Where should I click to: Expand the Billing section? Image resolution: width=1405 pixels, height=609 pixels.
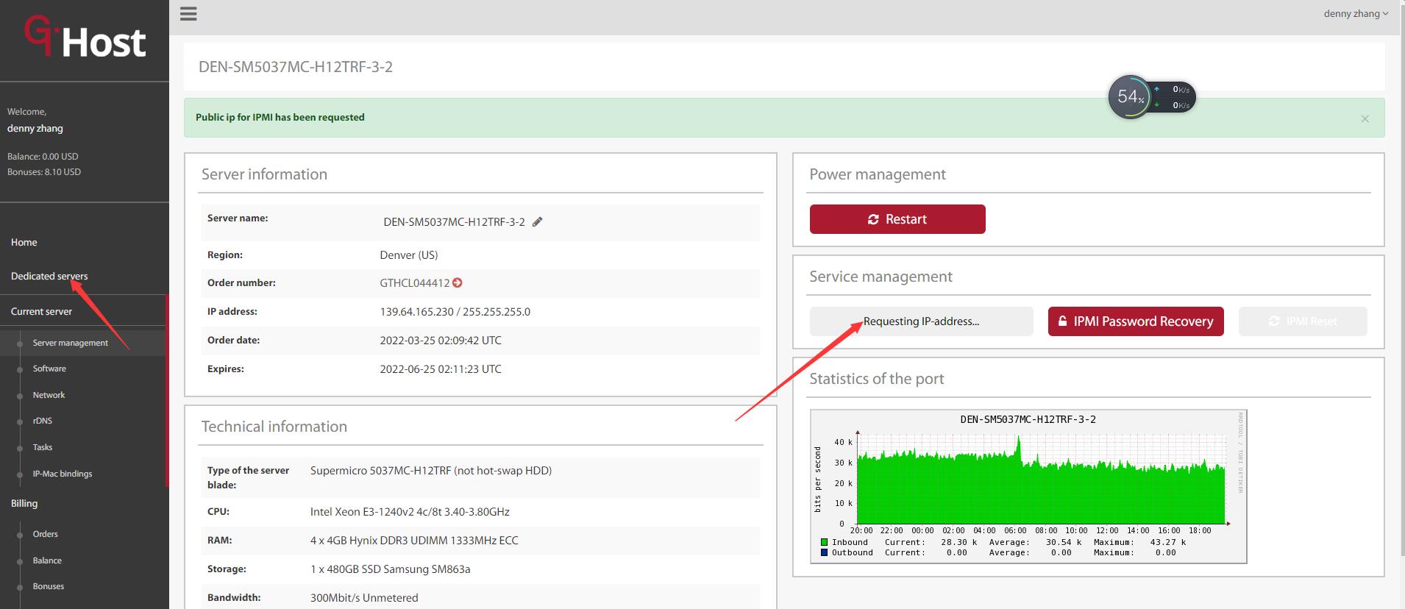[24, 503]
